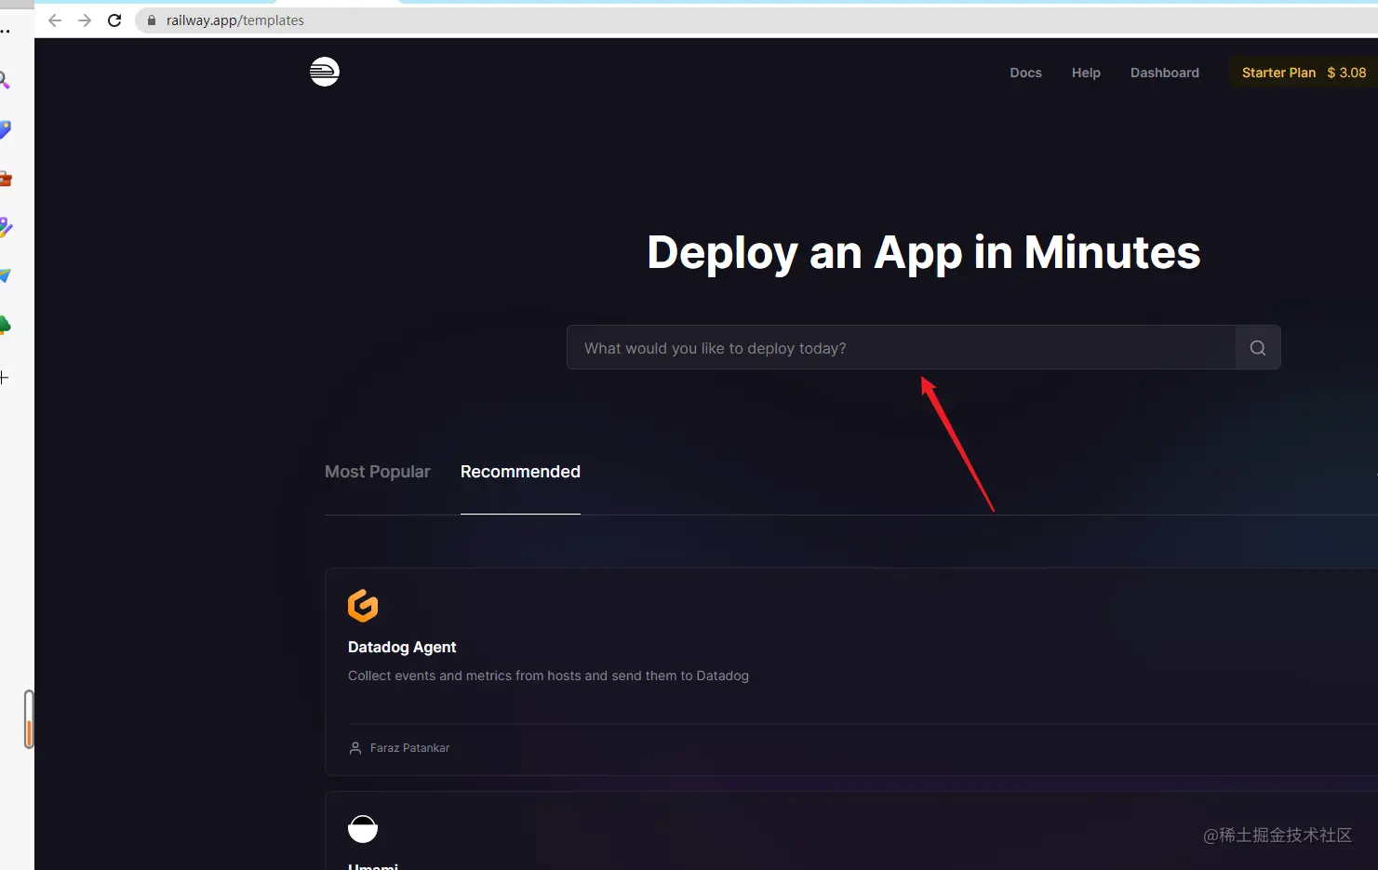Click the paper plane icon in browser sidebar

click(5, 275)
